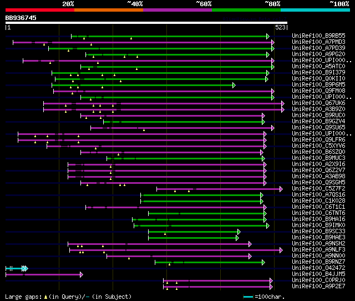Click the yellow large-gap marker in legend
Screen dimensions: 355x301
pyautogui.click(x=45, y=297)
